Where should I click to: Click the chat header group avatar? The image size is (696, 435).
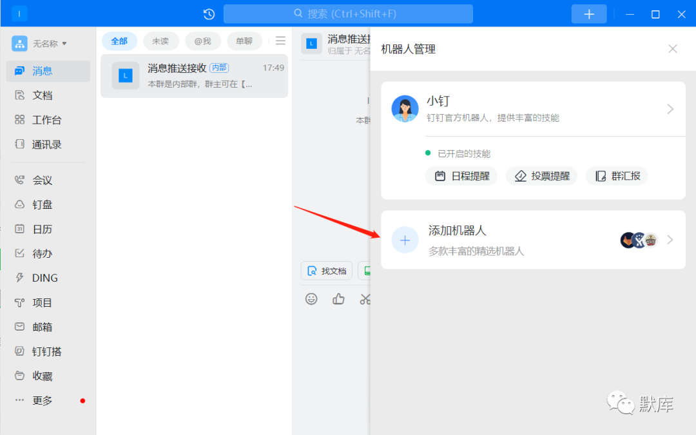[312, 44]
